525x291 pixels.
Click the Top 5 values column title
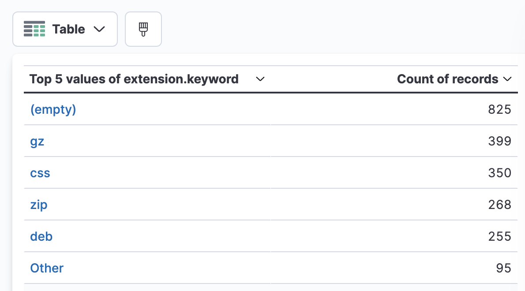pyautogui.click(x=134, y=79)
